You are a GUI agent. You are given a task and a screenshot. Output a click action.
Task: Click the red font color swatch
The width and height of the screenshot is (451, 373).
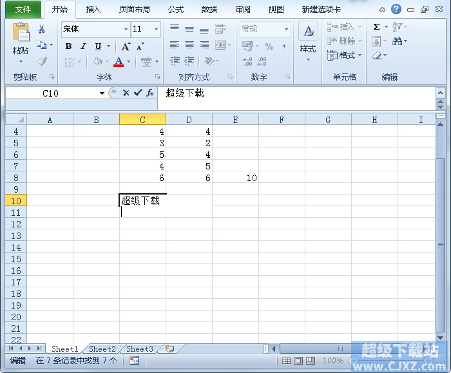[119, 62]
